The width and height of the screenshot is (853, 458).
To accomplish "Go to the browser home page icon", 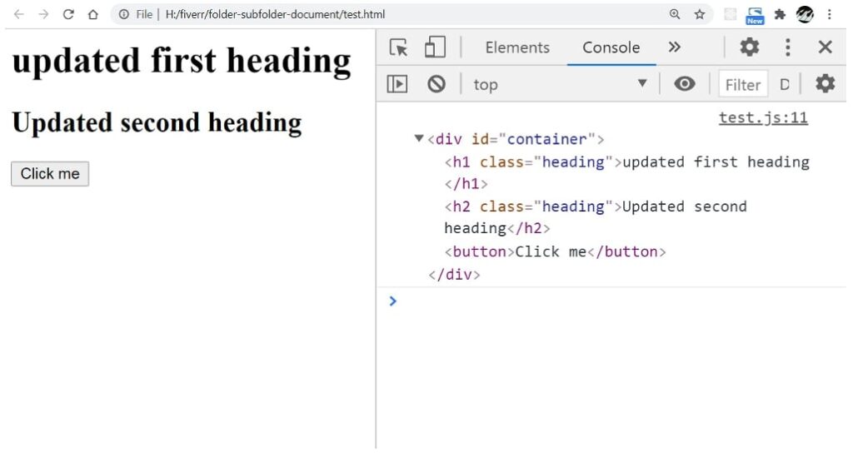I will pyautogui.click(x=93, y=14).
